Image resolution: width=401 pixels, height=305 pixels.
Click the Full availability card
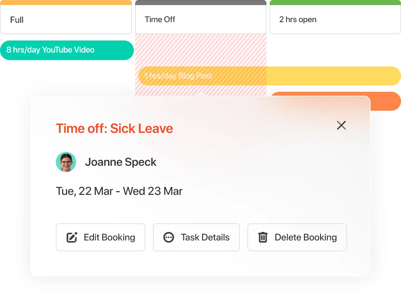(x=66, y=20)
